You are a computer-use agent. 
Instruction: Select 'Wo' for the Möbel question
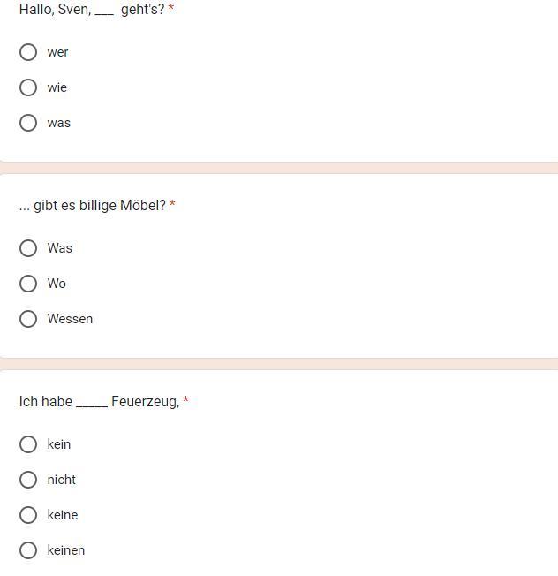coord(28,284)
